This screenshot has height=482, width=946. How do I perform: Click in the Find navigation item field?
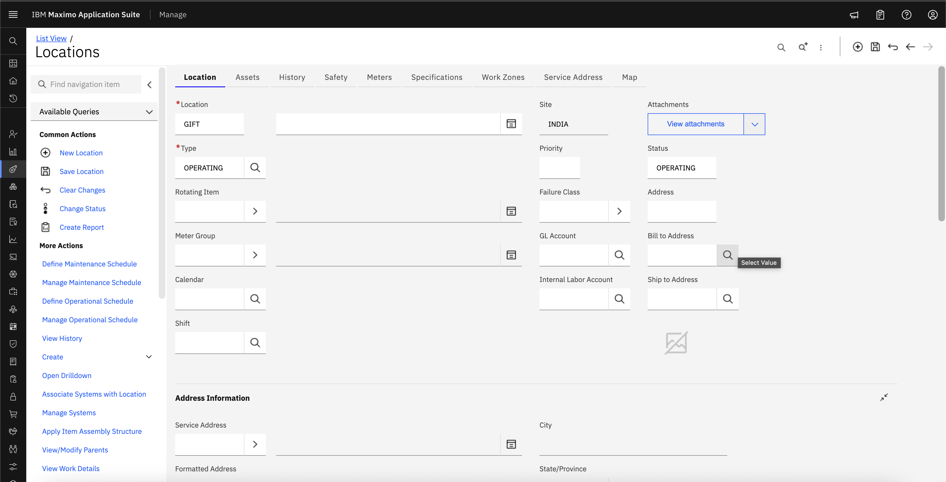tap(86, 85)
